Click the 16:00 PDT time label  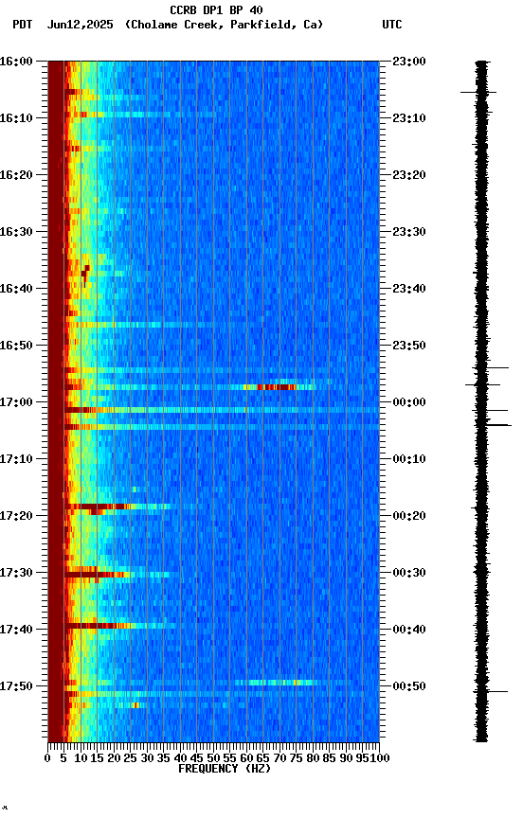tap(16, 62)
